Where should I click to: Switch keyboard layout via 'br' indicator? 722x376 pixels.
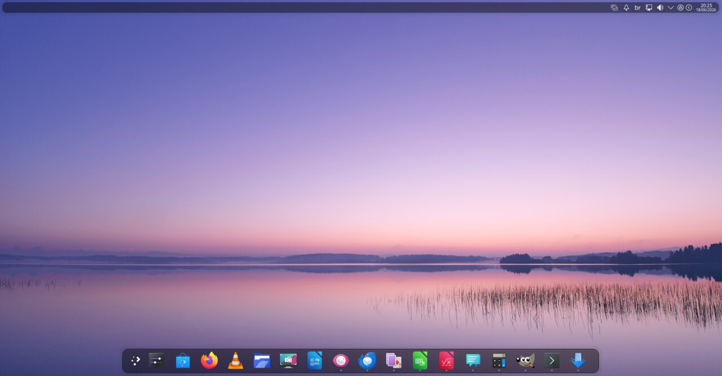click(x=637, y=7)
